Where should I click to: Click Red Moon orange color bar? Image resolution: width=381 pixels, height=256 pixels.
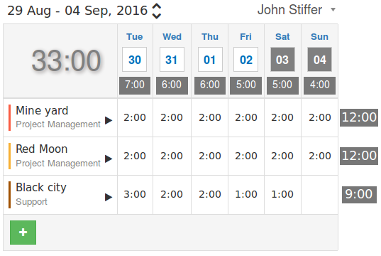tap(9, 156)
